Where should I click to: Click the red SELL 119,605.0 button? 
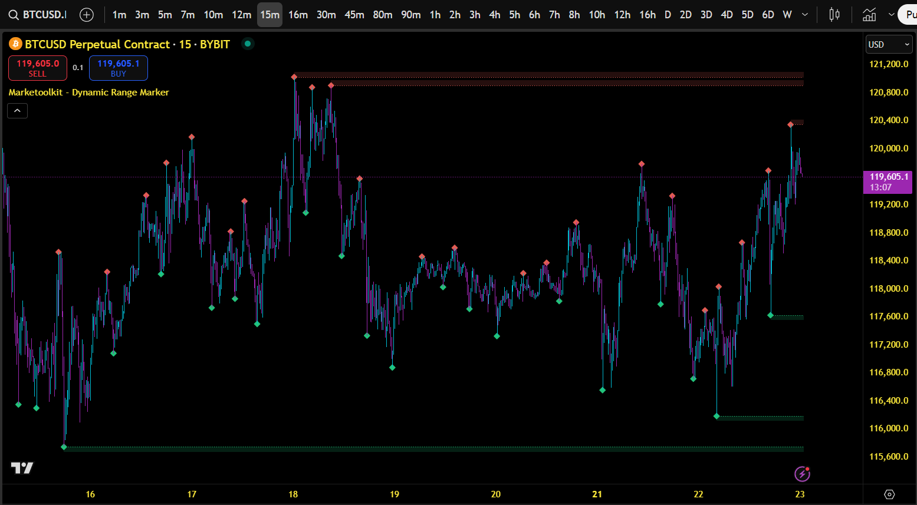pyautogui.click(x=38, y=68)
